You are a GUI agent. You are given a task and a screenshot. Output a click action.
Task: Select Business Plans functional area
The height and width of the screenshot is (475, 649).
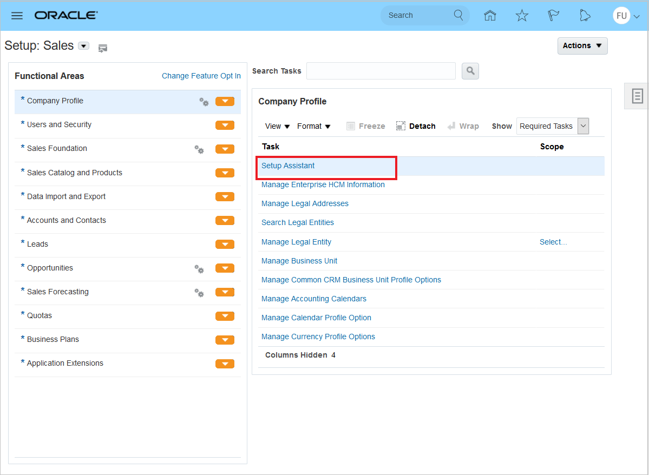pyautogui.click(x=53, y=339)
